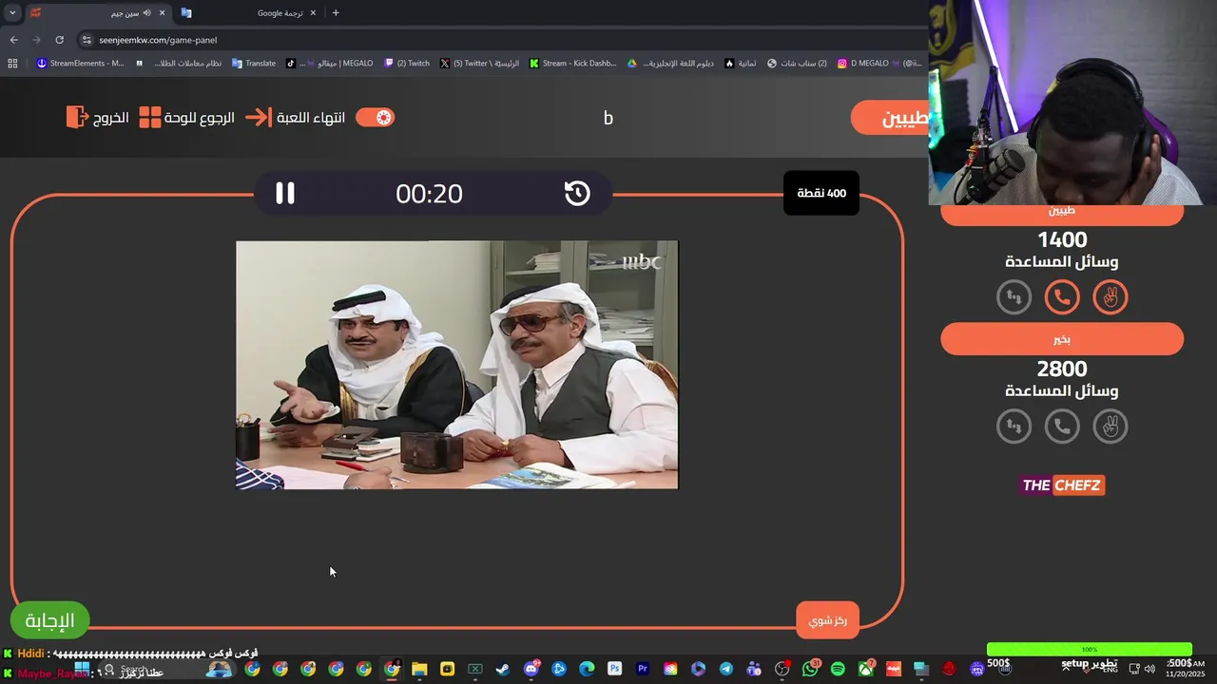Screen dimensions: 1217x684
Task: Toggle the orange switch next to انتهاء اللعبة
Action: (375, 118)
